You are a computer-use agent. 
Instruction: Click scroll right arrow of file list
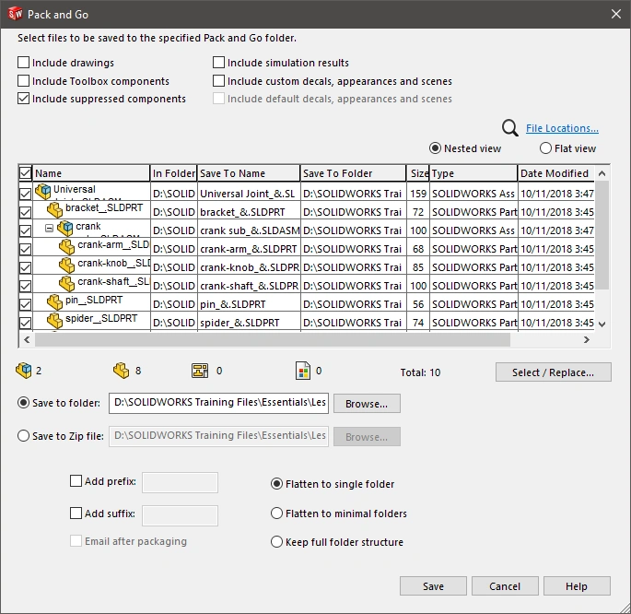click(x=587, y=340)
